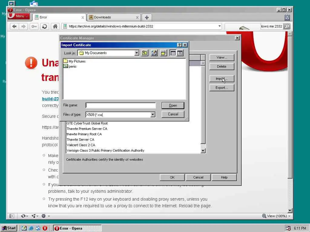Select Thawte Premium Server CA certificate
The width and height of the screenshot is (310, 232).
coord(87,129)
